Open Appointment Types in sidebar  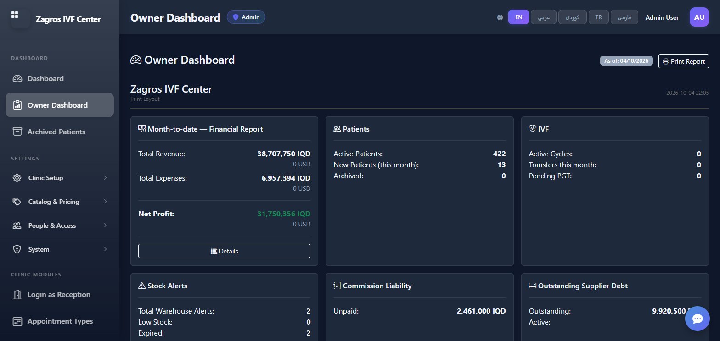click(x=60, y=321)
